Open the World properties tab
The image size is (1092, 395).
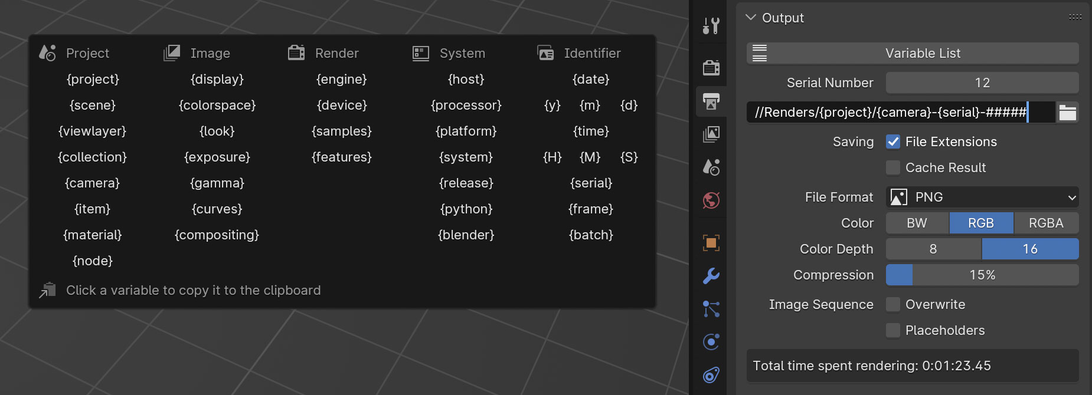[711, 200]
